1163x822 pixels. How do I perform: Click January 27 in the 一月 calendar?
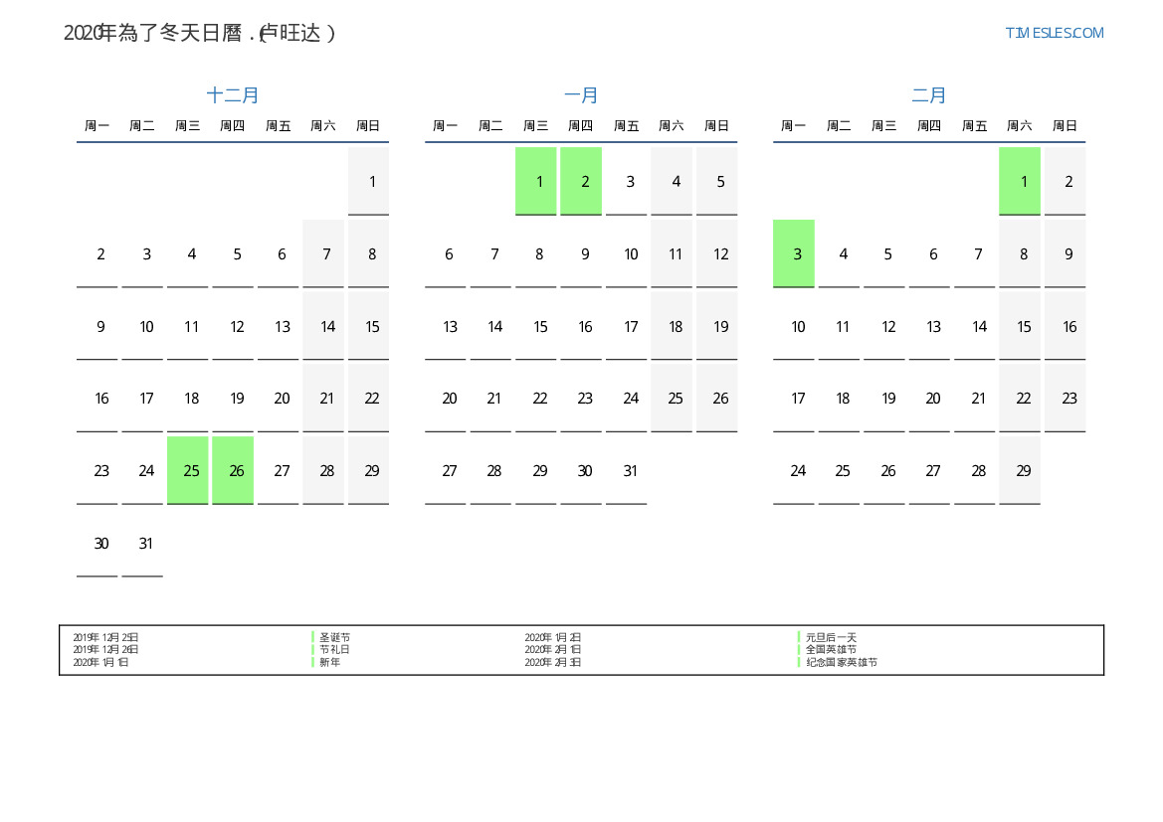[446, 471]
